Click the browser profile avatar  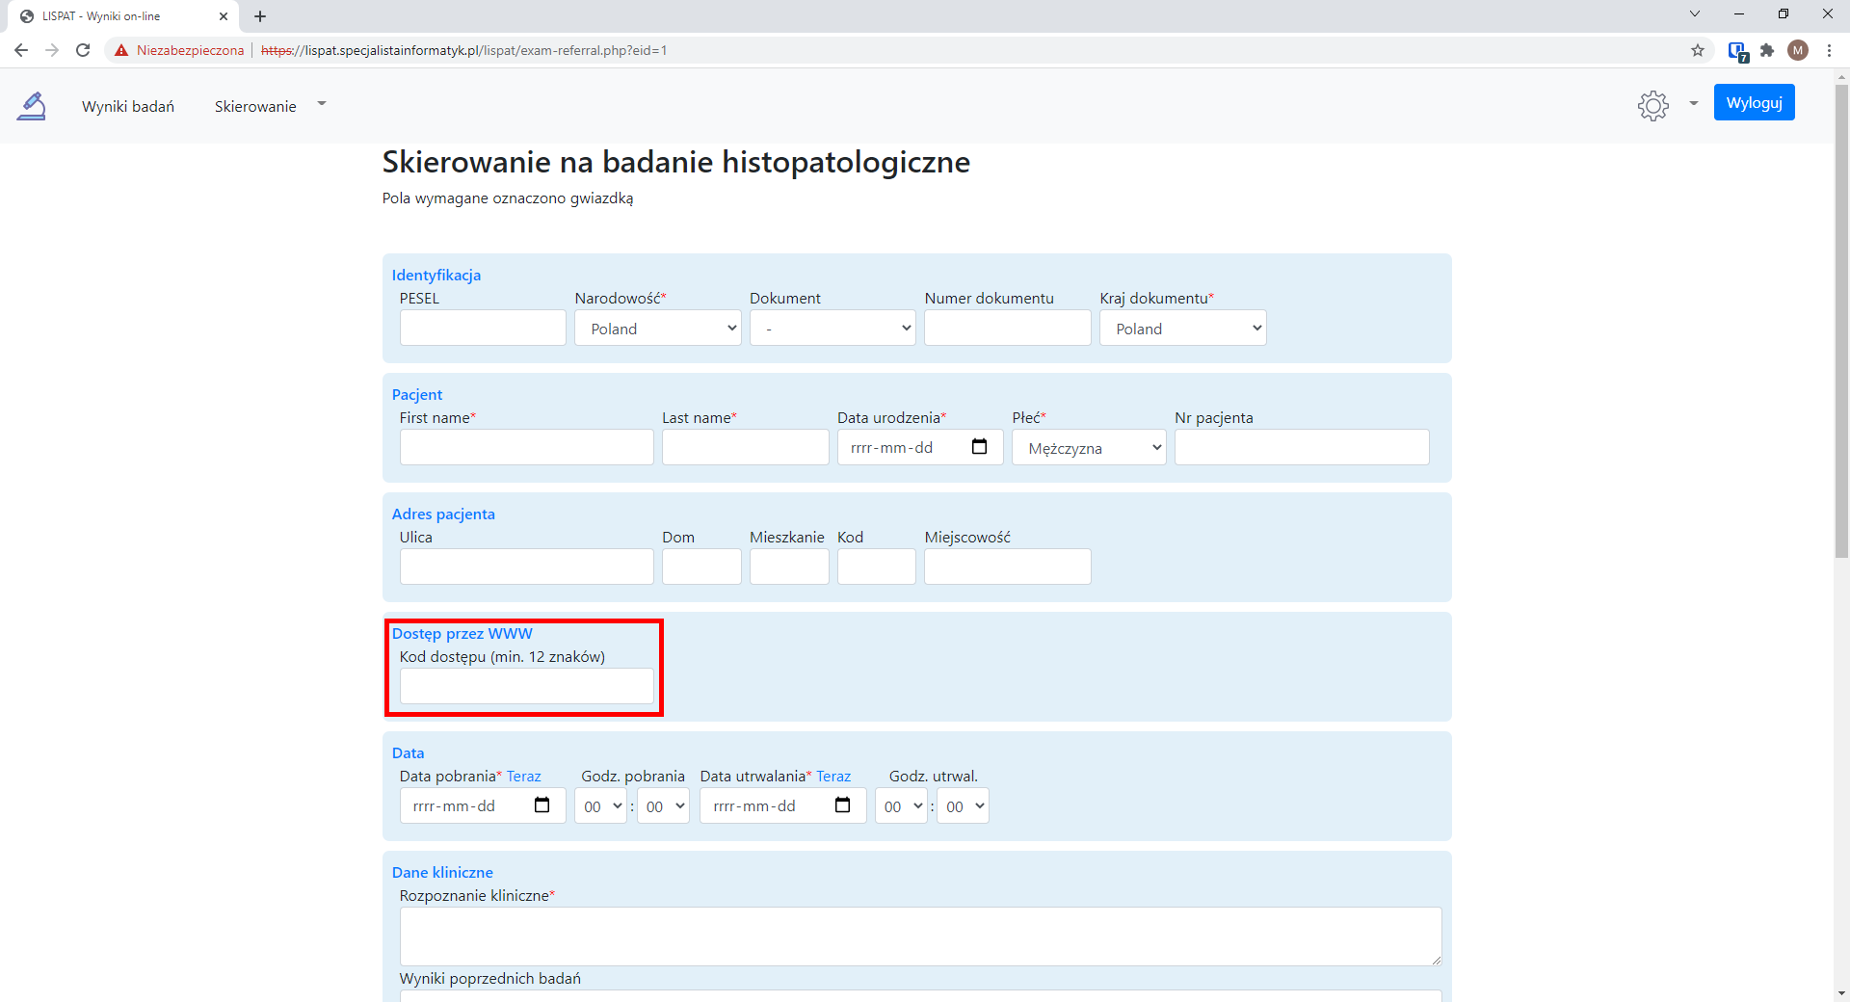pyautogui.click(x=1798, y=50)
